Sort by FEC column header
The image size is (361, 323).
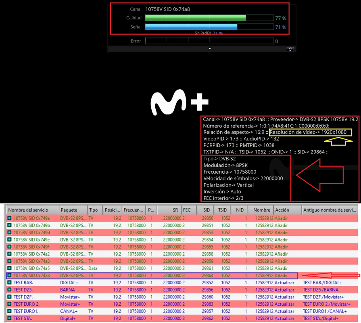(189, 210)
